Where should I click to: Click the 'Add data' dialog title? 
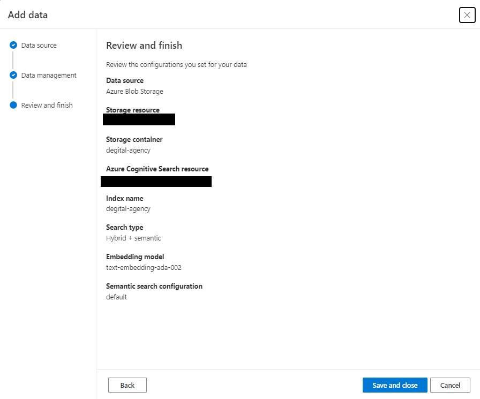[x=28, y=15]
